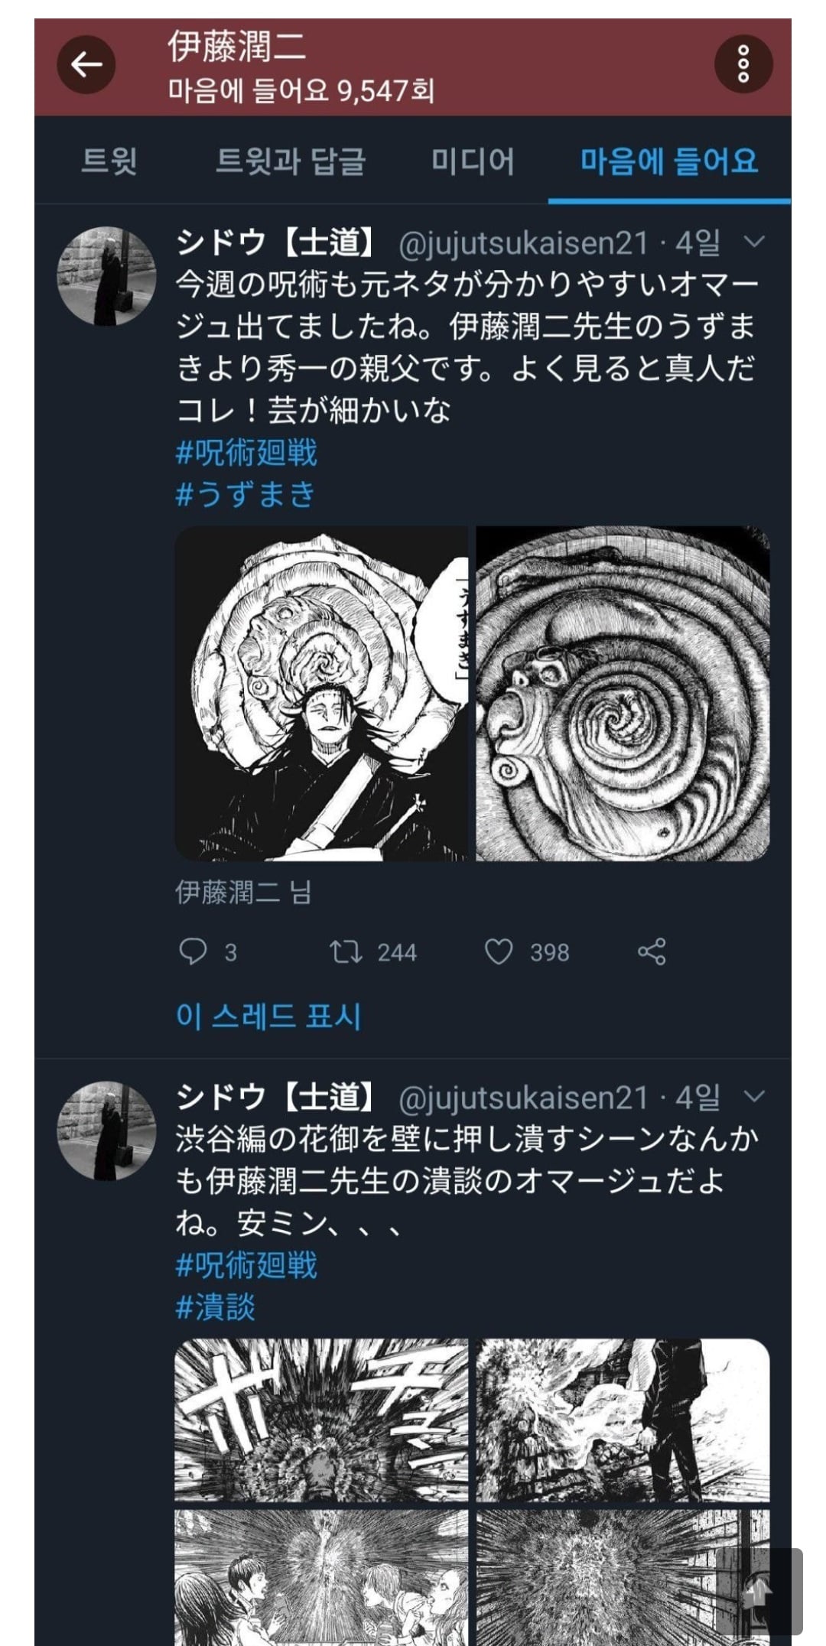
Task: Open the Junji Ito spiral face image
Action: 623,693
